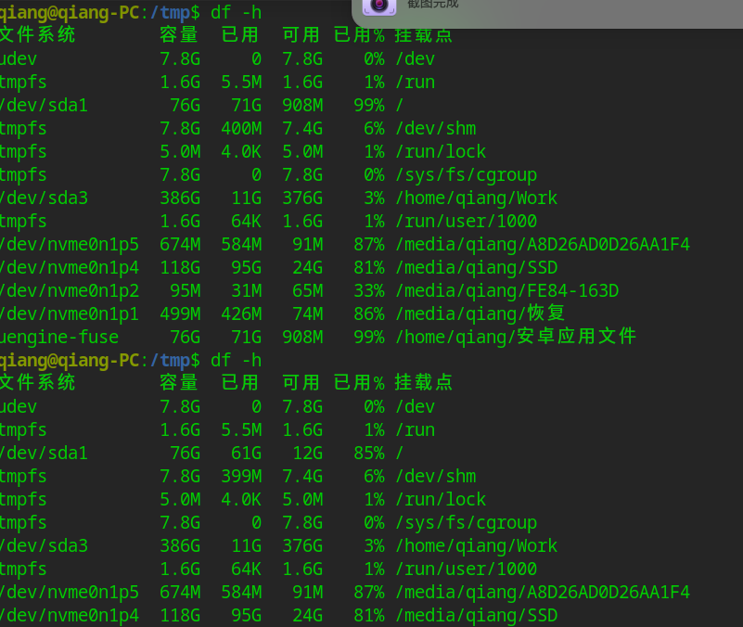Click the 499M capacity value
This screenshot has height=627, width=743.
pyautogui.click(x=180, y=313)
